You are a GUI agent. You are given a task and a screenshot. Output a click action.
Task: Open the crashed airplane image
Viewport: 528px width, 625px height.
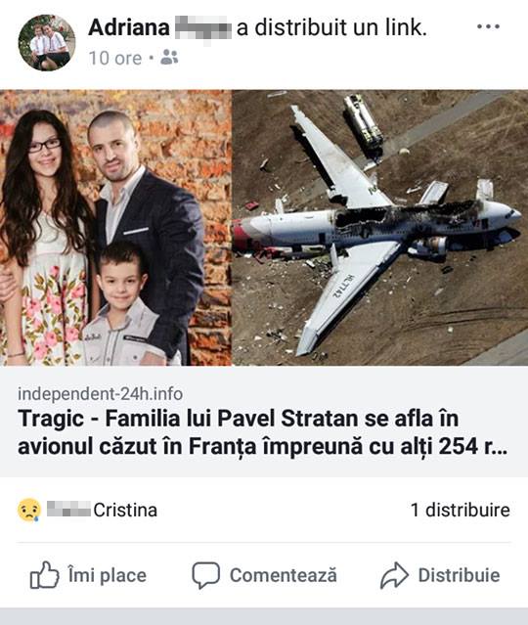click(379, 228)
